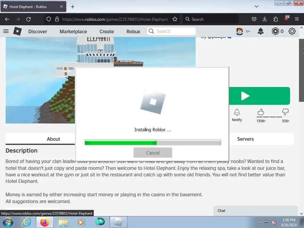Switch to Firefox in the taskbar
This screenshot has height=228, width=304.
[x=45, y=222]
